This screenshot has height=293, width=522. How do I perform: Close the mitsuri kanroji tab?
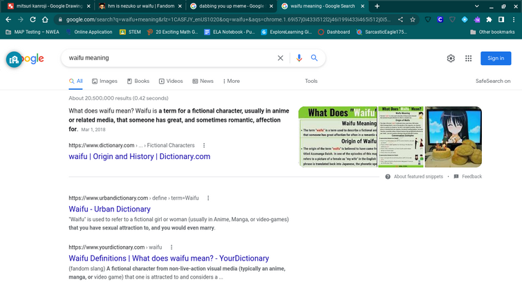[x=88, y=6]
